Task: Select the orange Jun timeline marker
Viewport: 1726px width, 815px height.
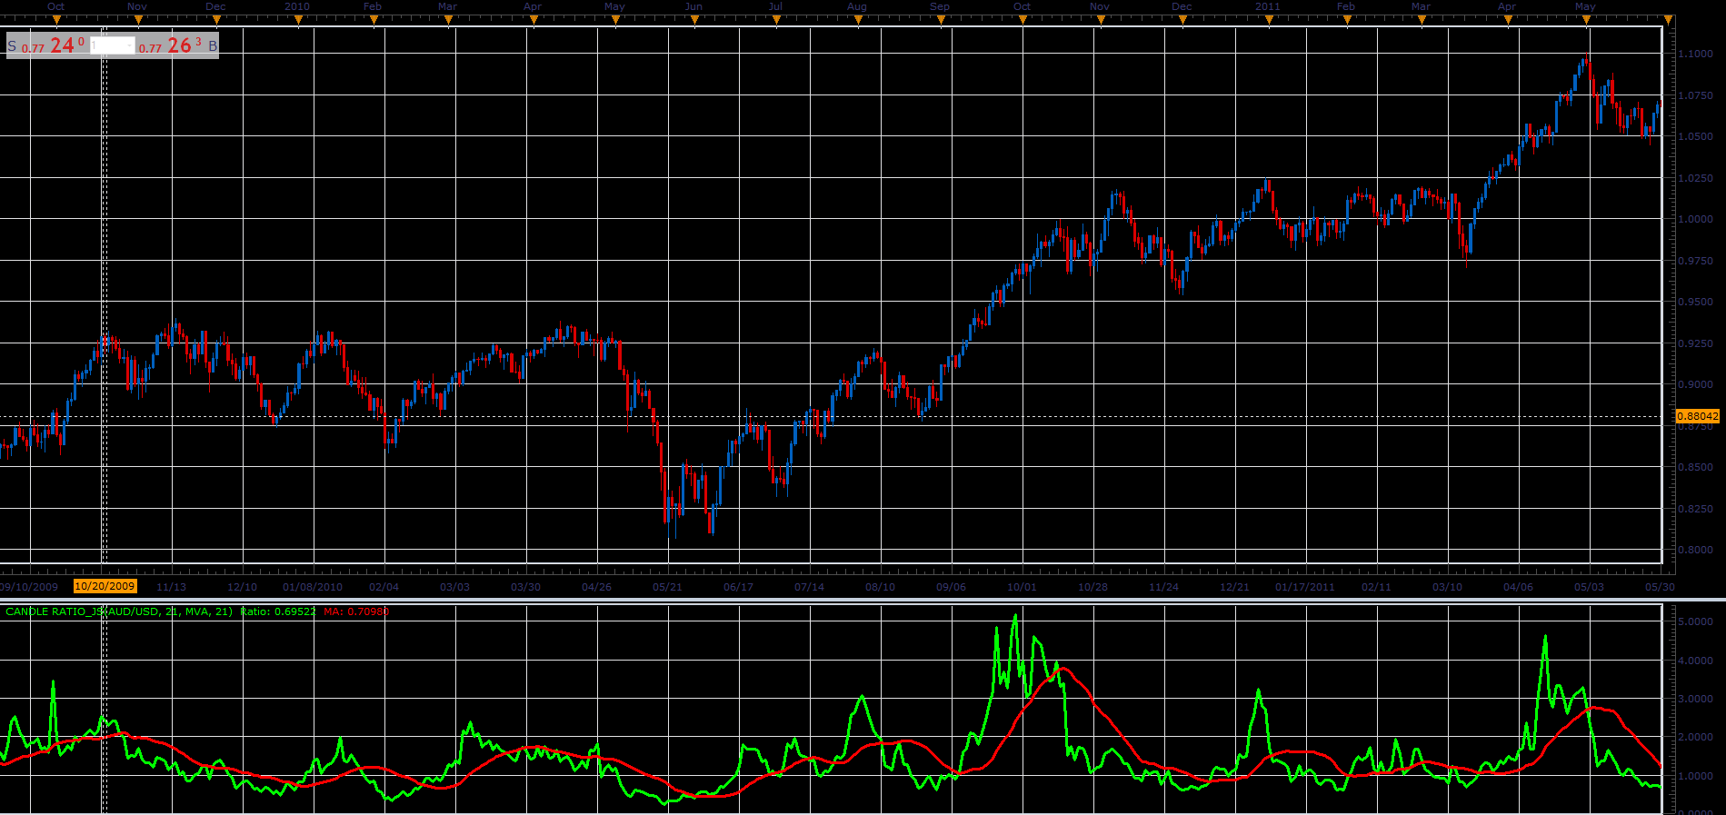Action: click(694, 20)
